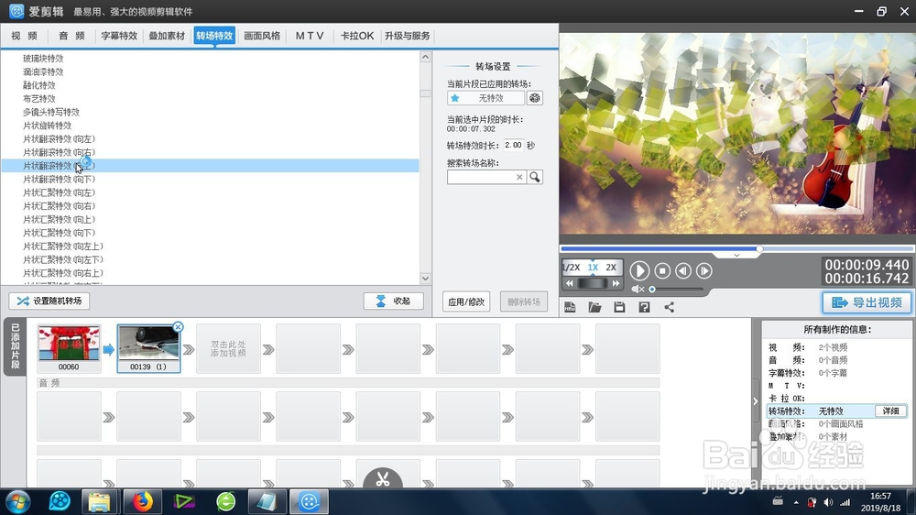Click the 双击此处添加视频 slot
Screen dimensions: 916x515
point(228,349)
